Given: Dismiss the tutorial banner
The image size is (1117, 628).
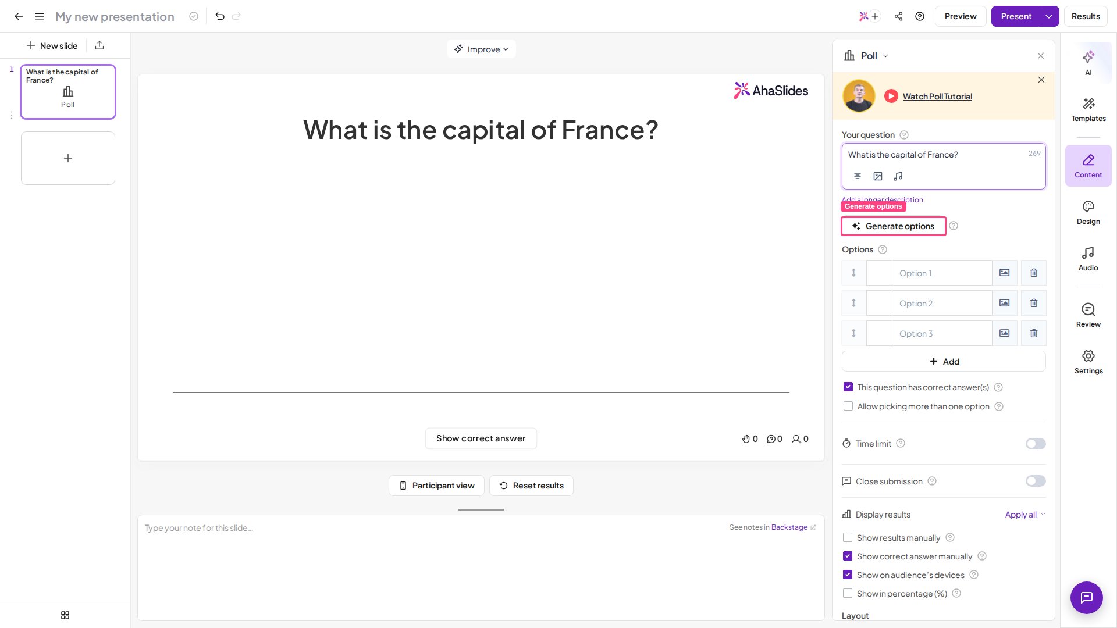Looking at the screenshot, I should pos(1041,80).
